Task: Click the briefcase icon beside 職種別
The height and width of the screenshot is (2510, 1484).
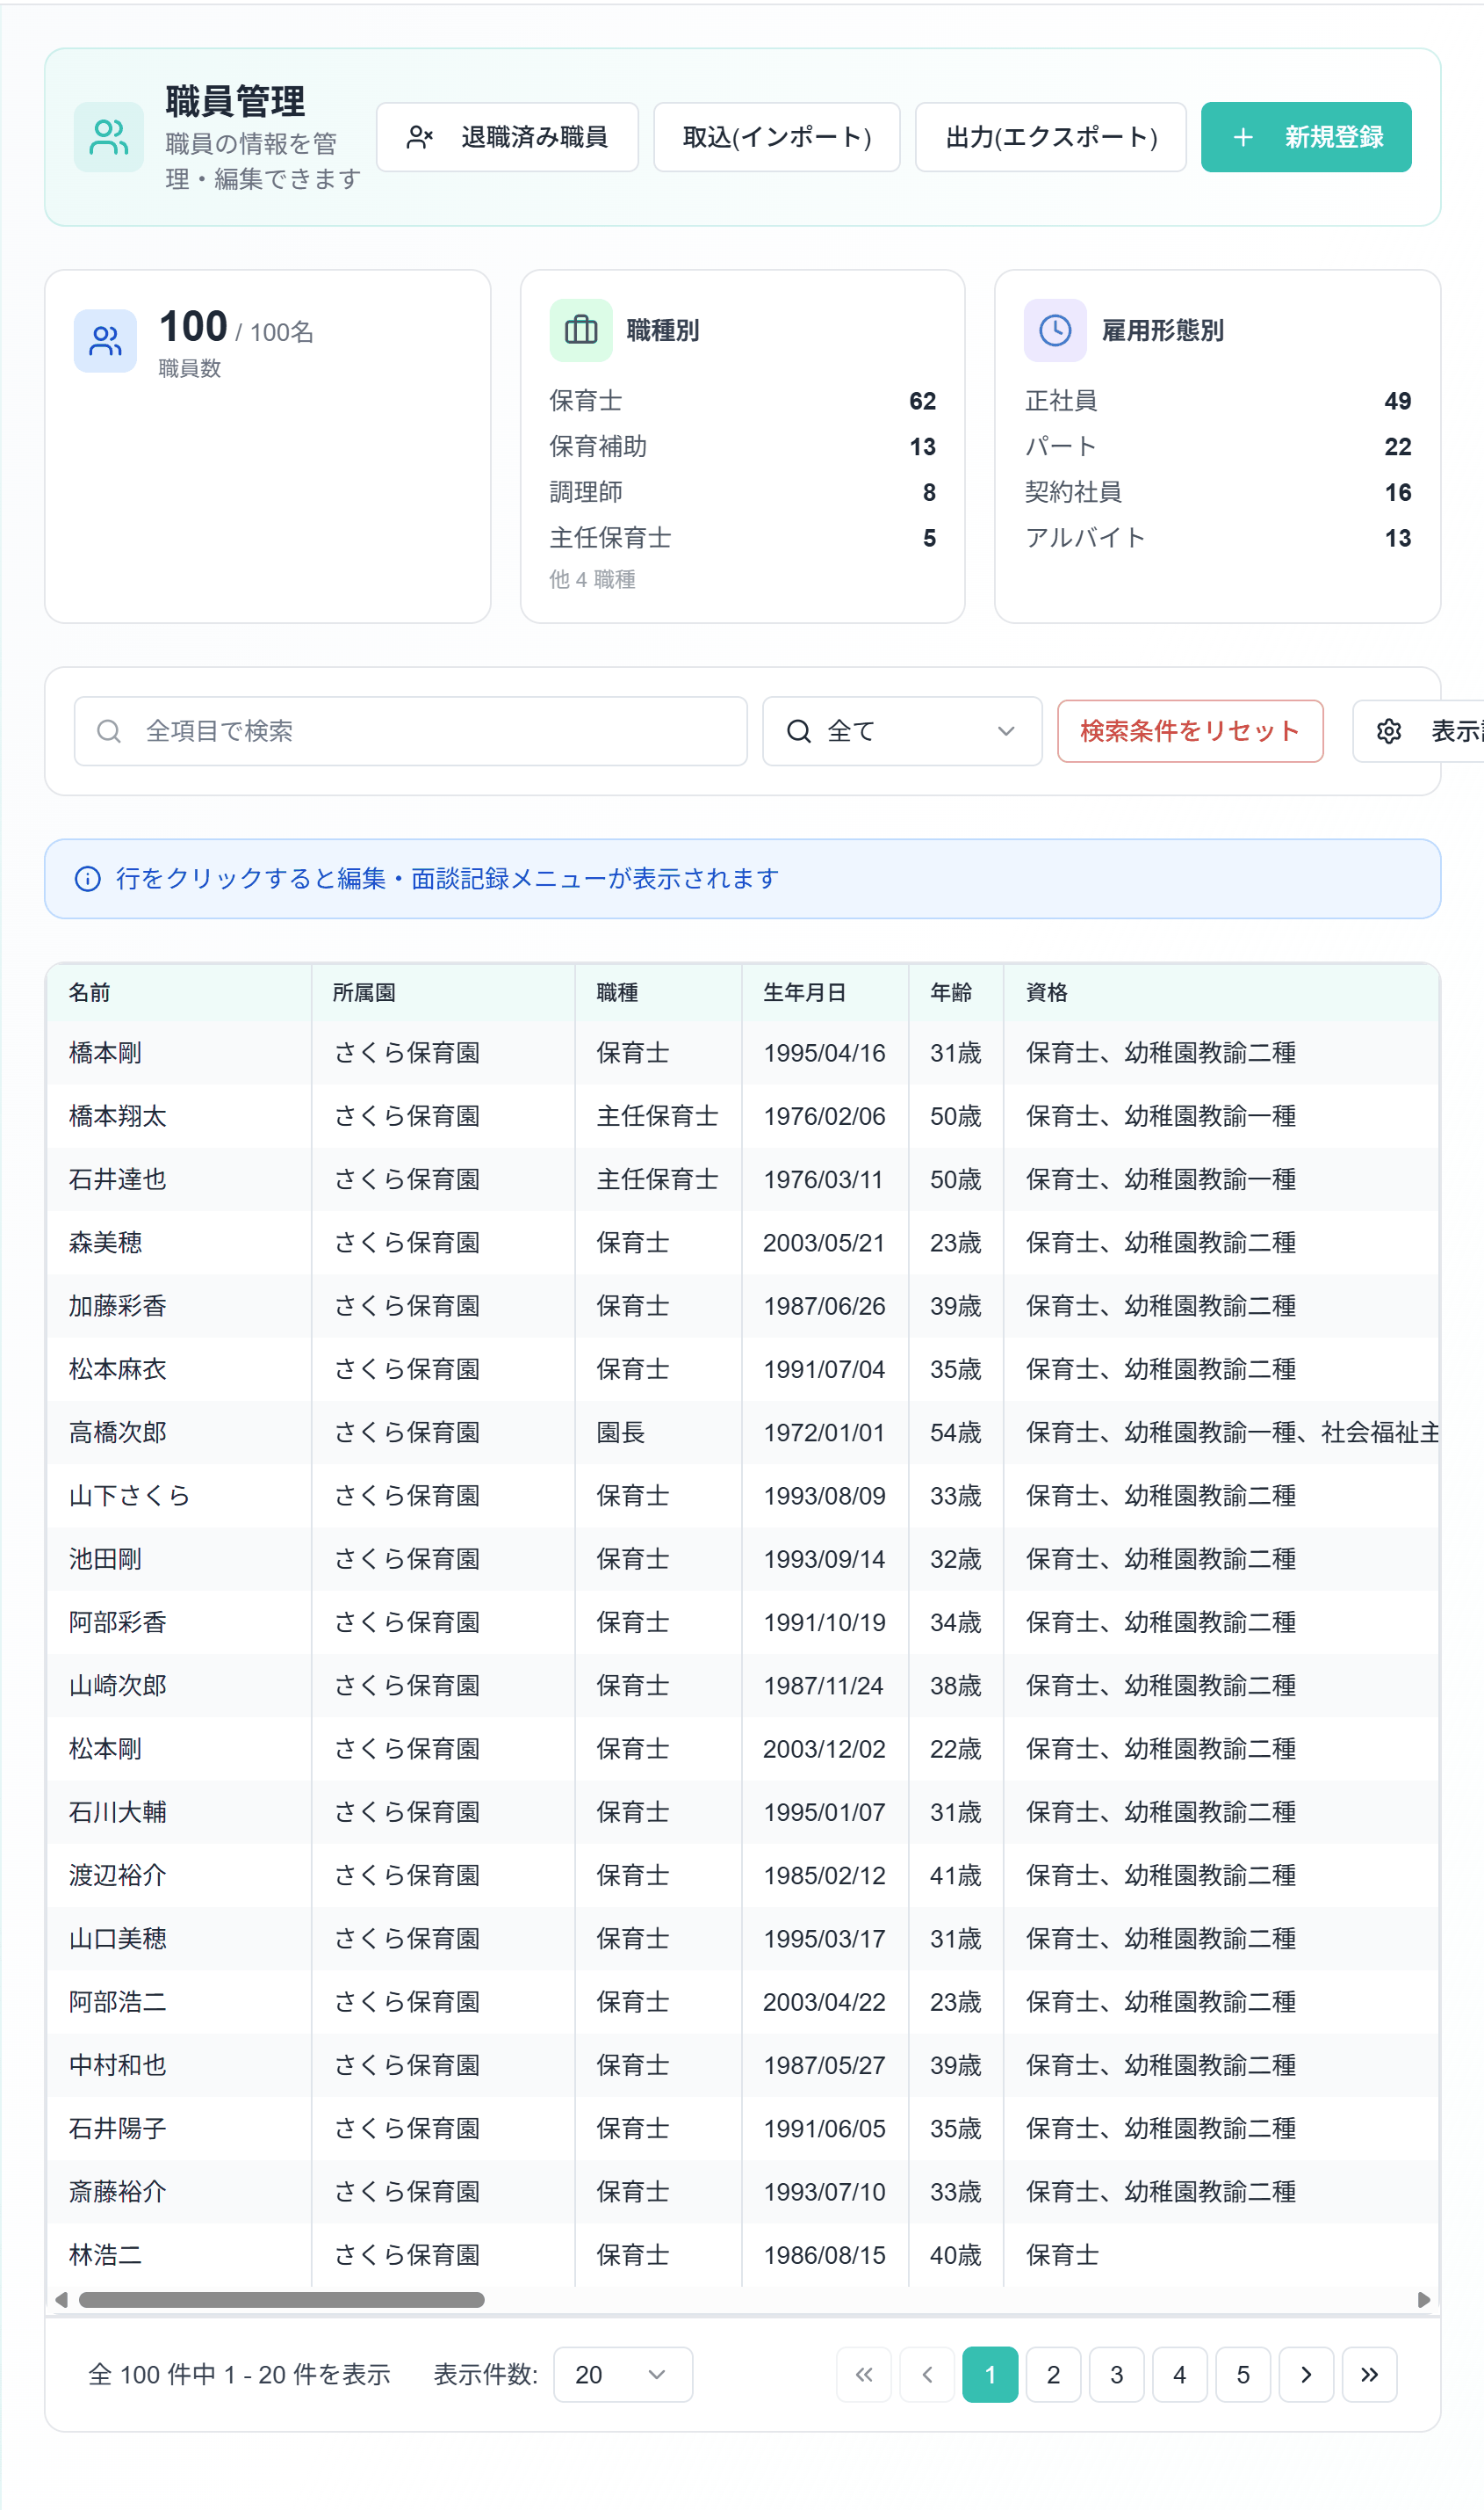Action: coord(581,330)
